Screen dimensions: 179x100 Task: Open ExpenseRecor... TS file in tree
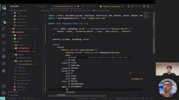click(x=26, y=64)
